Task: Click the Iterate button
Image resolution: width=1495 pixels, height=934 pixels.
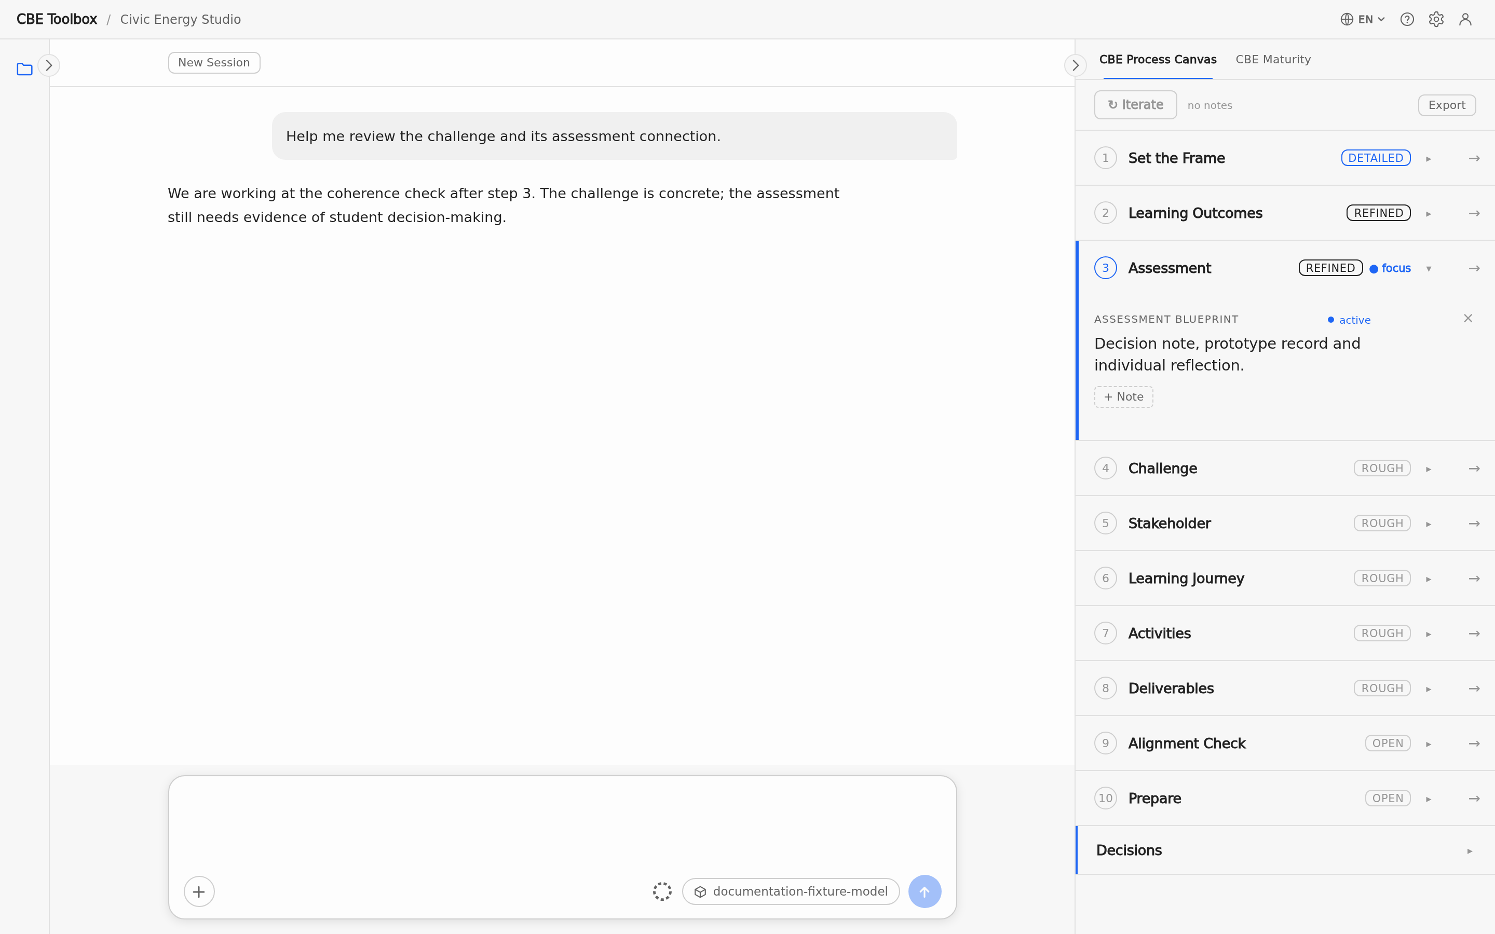Action: (1135, 104)
